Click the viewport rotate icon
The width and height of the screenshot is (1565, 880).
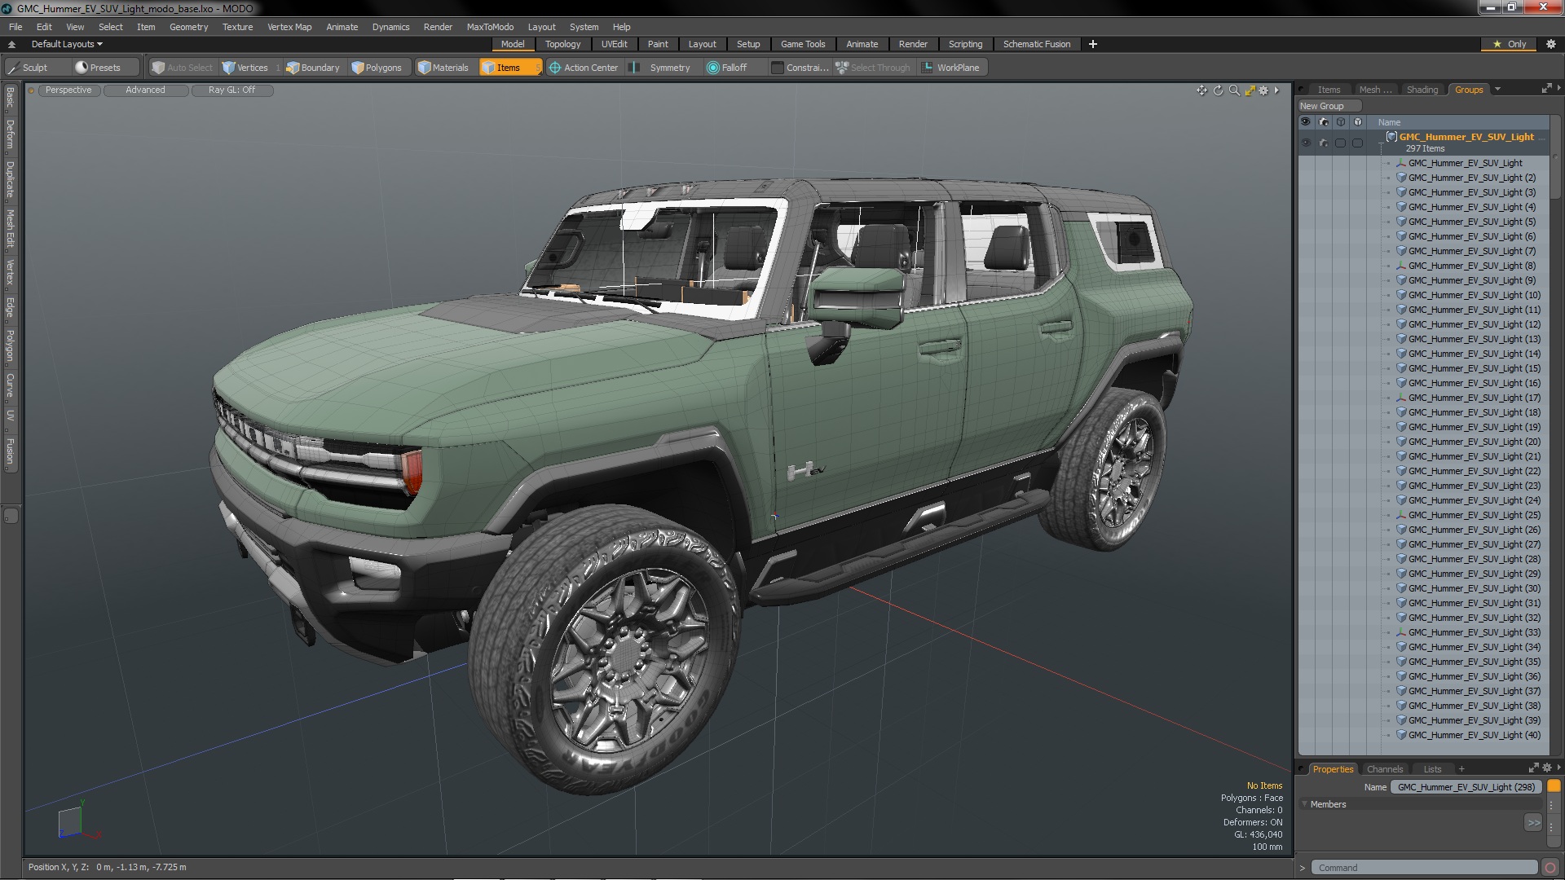click(1218, 90)
